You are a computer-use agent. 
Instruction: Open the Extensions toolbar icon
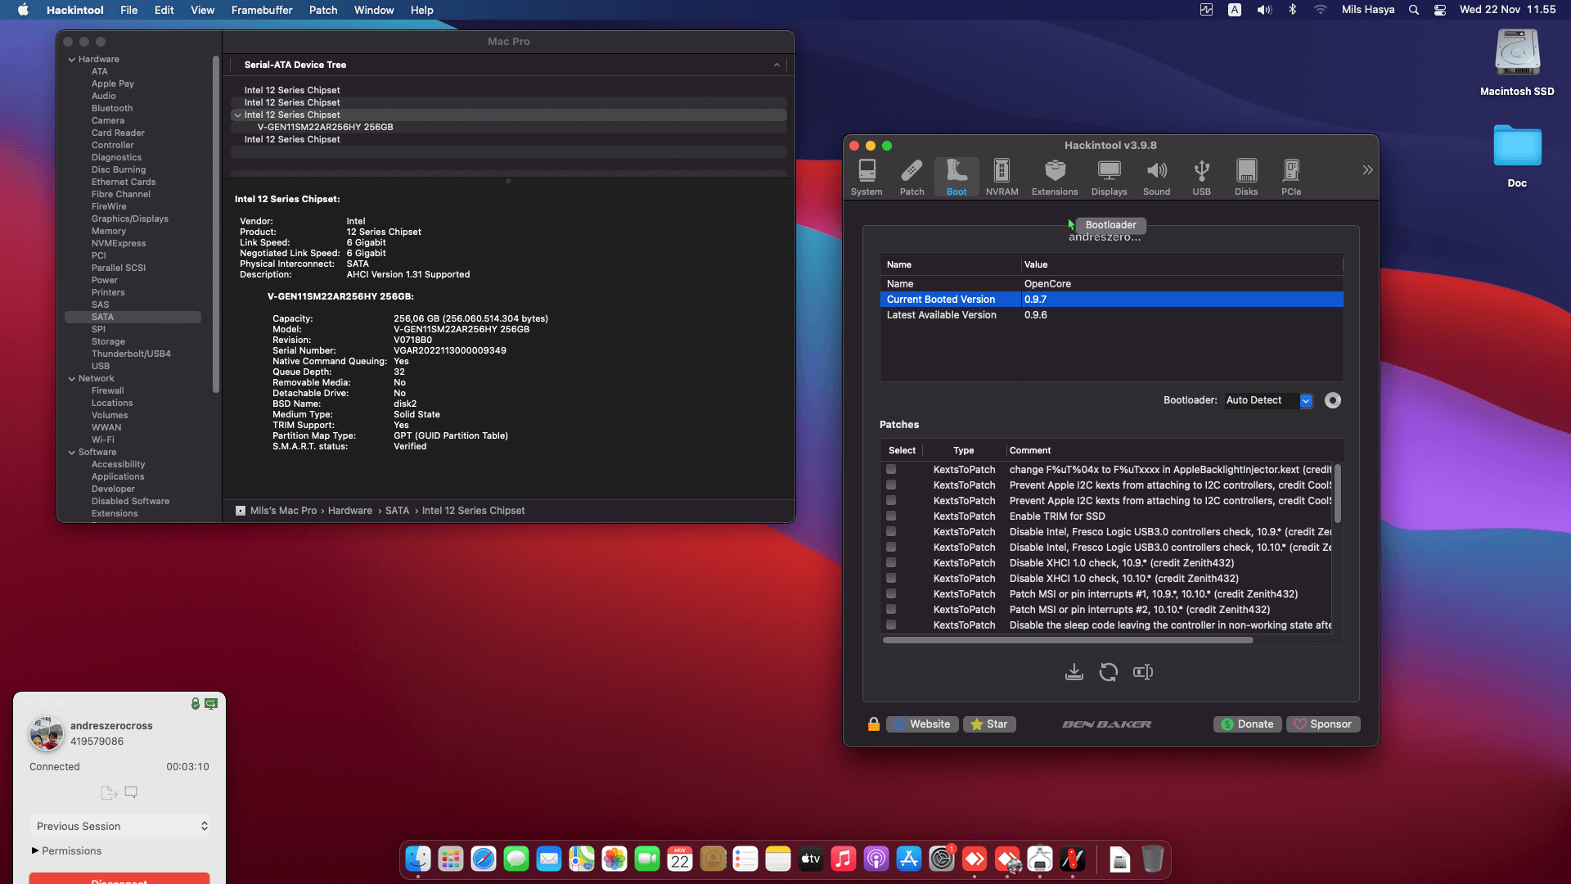[x=1055, y=177]
